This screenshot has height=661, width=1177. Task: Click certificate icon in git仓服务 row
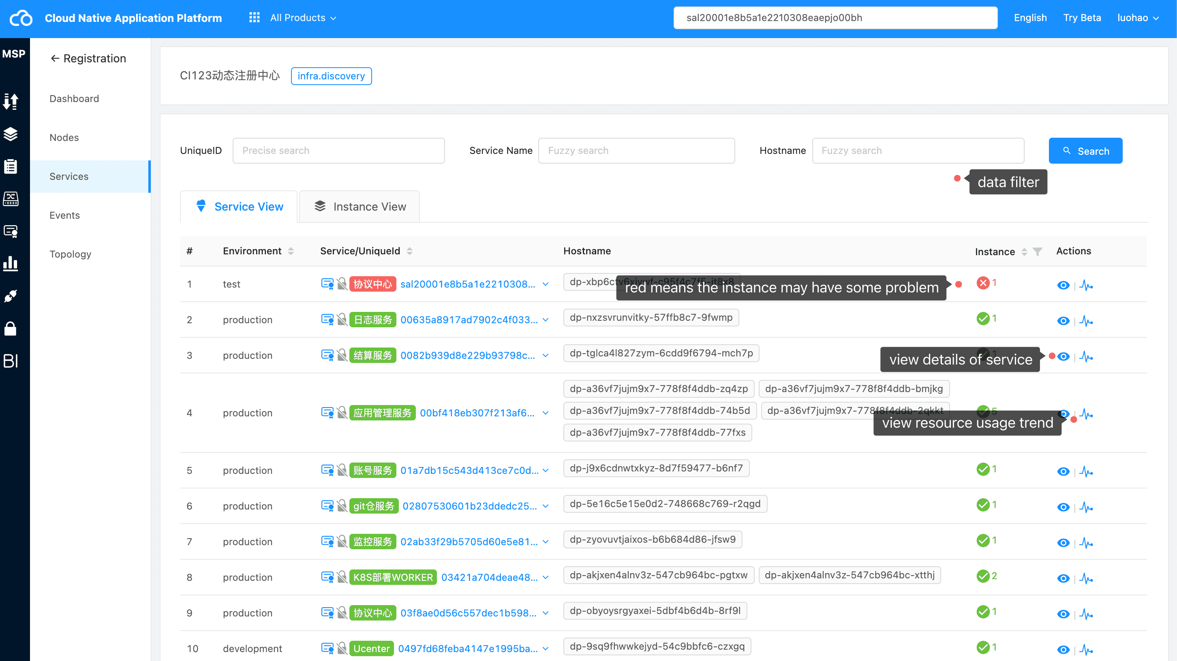[x=327, y=506]
